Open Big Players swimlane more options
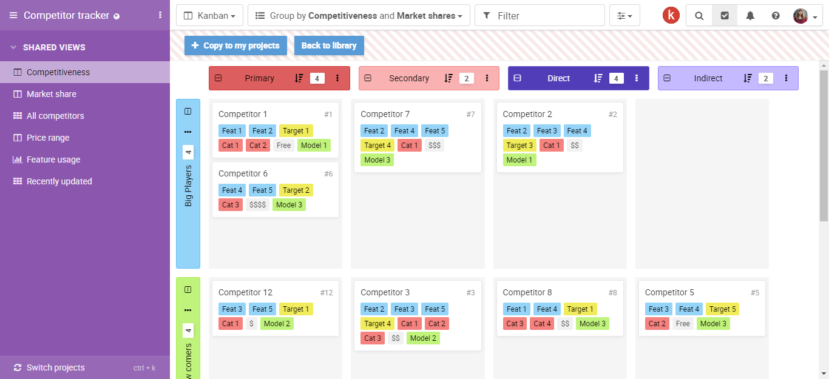 pos(188,132)
